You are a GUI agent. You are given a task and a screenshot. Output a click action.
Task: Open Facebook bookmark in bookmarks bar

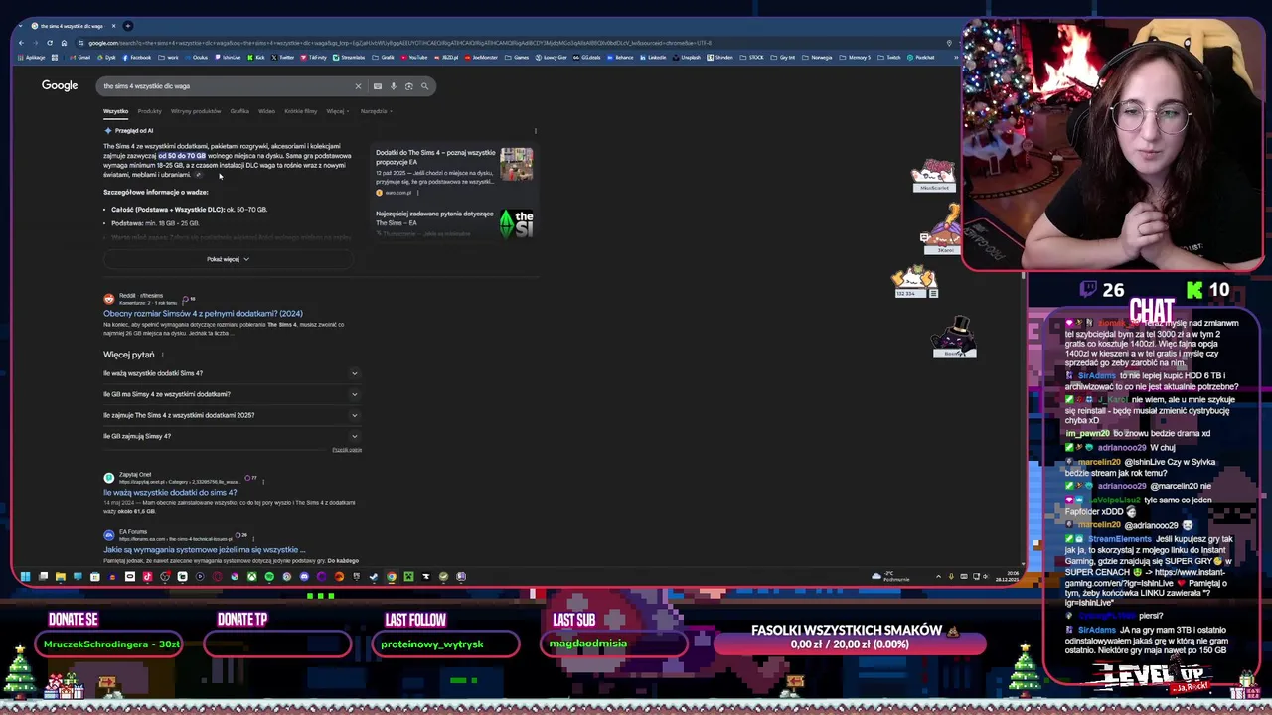pyautogui.click(x=137, y=57)
